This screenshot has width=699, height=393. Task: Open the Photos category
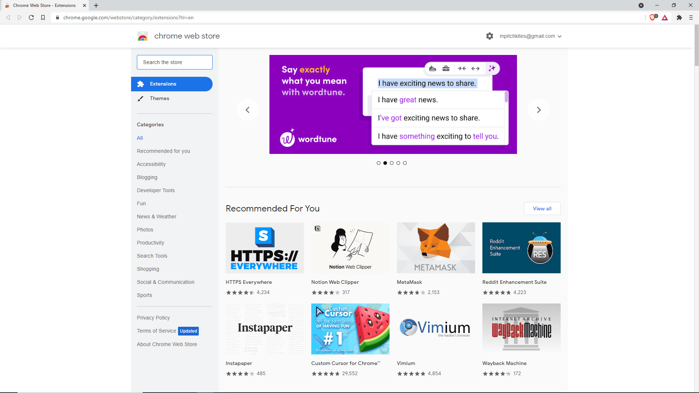coord(145,230)
